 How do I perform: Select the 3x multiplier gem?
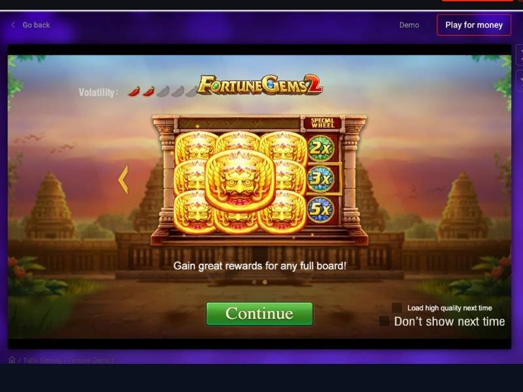point(320,179)
